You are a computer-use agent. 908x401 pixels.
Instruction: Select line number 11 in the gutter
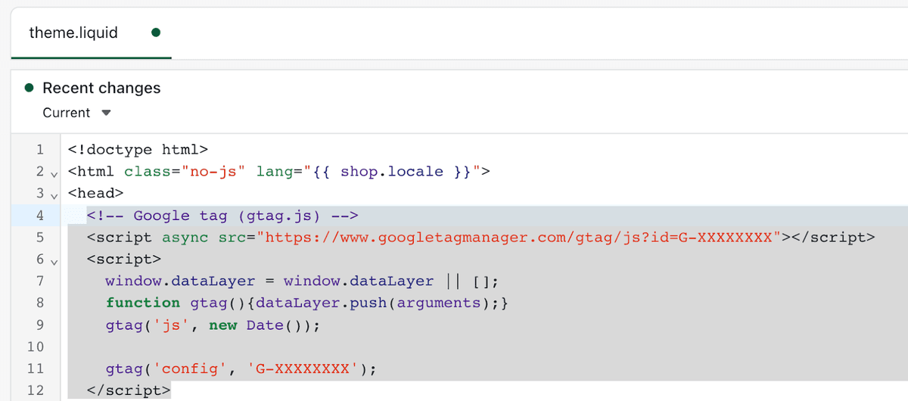pos(36,369)
